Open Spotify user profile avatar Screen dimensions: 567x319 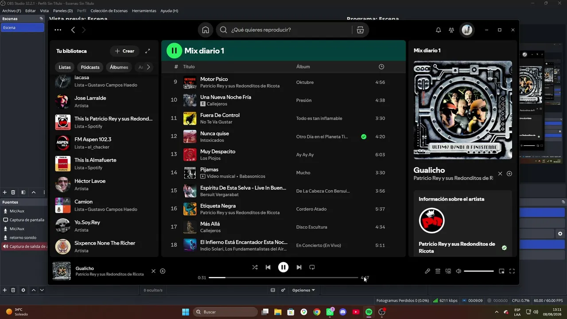[467, 30]
